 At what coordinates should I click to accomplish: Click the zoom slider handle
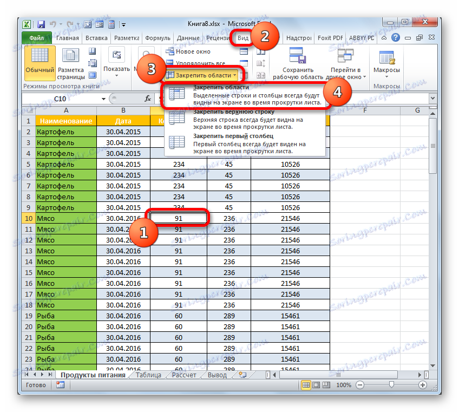[x=391, y=385]
